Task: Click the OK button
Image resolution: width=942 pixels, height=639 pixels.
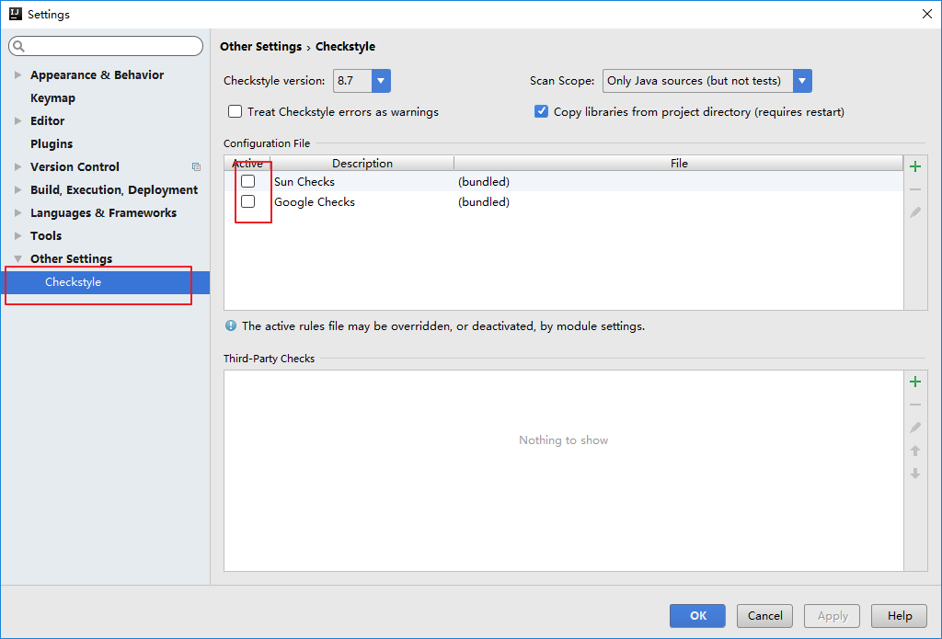Action: pyautogui.click(x=697, y=616)
